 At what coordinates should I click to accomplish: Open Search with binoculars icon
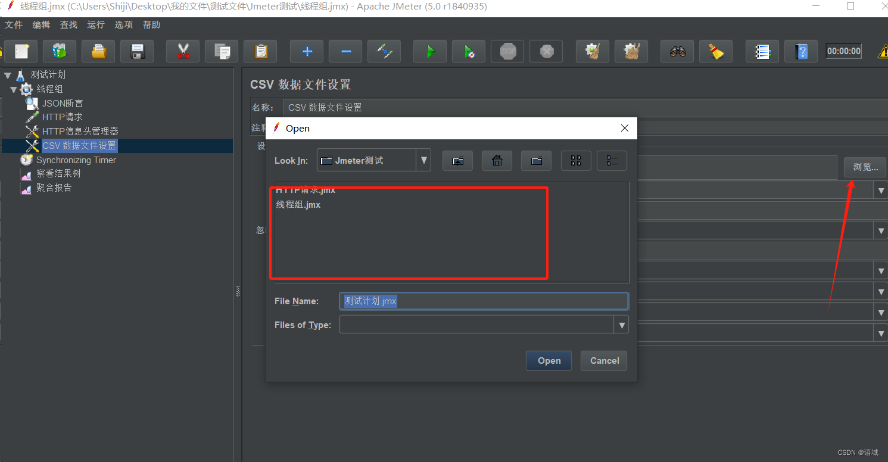tap(677, 51)
